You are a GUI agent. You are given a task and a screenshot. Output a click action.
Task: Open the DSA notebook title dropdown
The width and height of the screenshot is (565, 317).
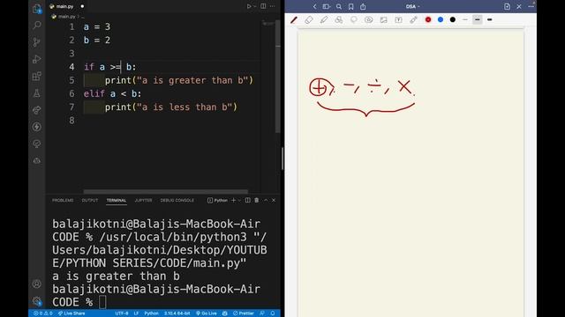pyautogui.click(x=412, y=6)
